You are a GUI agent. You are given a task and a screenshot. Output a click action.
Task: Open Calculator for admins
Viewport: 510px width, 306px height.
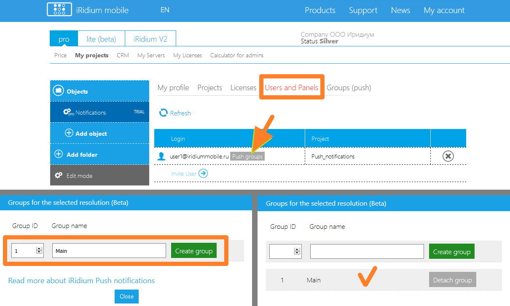tap(237, 55)
